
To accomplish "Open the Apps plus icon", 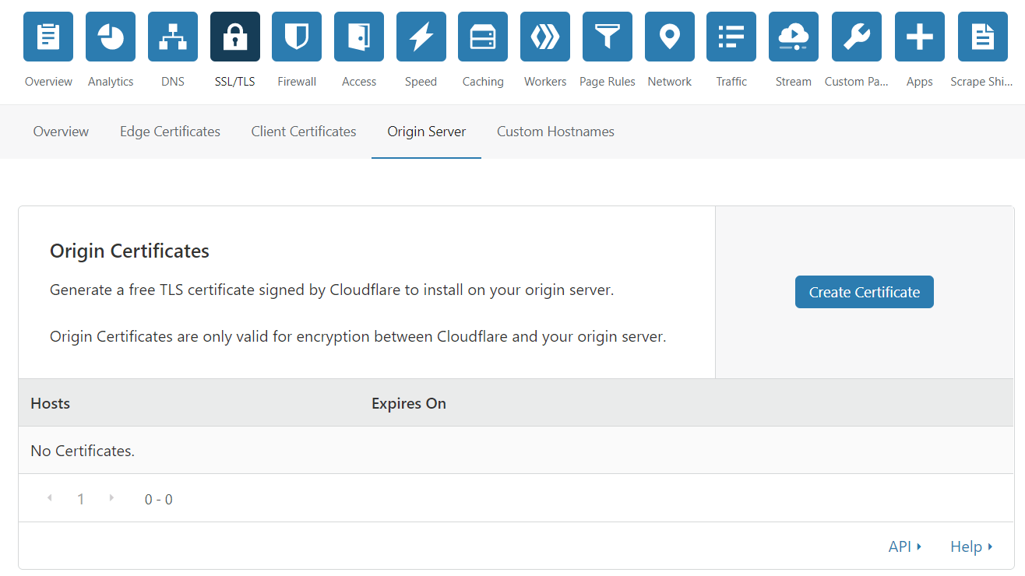I will coord(920,37).
